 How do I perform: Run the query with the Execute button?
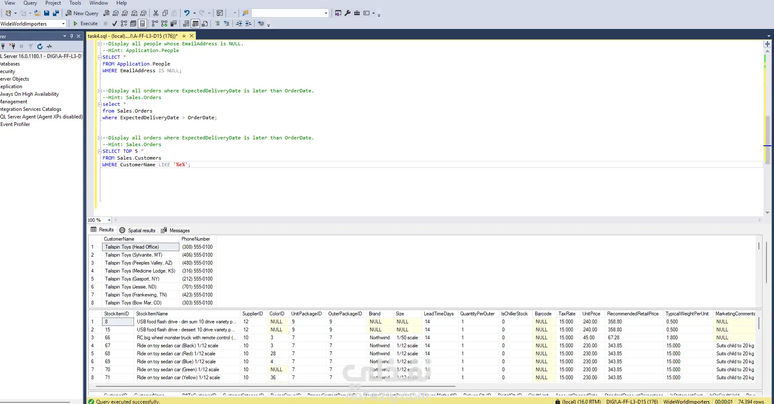(85, 24)
